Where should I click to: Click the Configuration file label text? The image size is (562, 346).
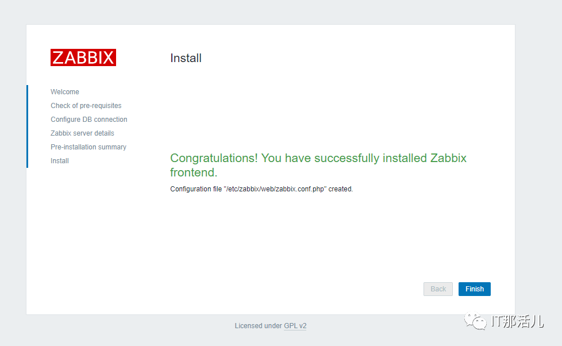pyautogui.click(x=196, y=189)
